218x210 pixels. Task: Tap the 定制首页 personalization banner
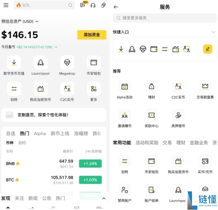(54, 115)
